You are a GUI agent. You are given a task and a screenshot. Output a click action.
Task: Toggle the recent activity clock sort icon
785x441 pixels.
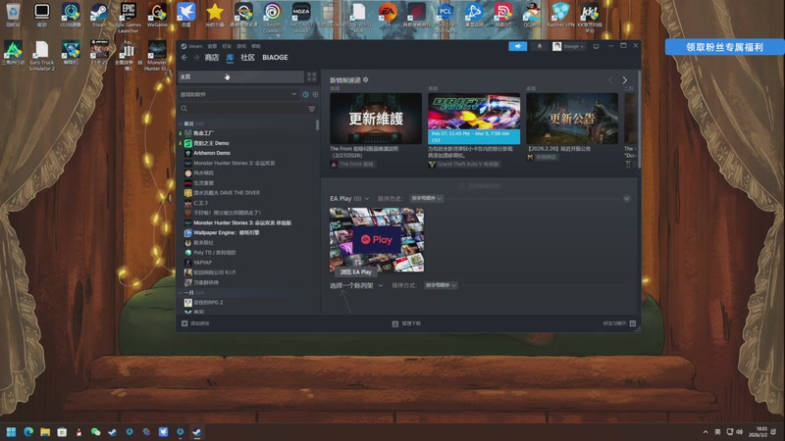(305, 94)
